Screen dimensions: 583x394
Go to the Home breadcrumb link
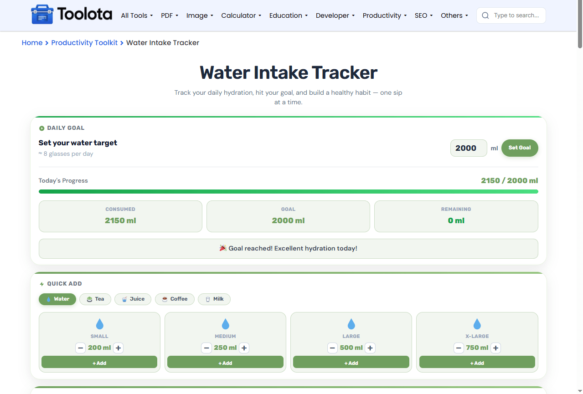(x=32, y=43)
